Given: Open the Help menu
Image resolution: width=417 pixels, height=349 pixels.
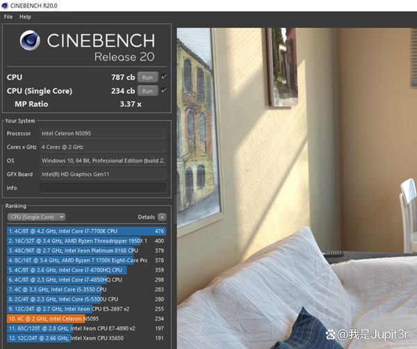Looking at the screenshot, I should [x=25, y=17].
